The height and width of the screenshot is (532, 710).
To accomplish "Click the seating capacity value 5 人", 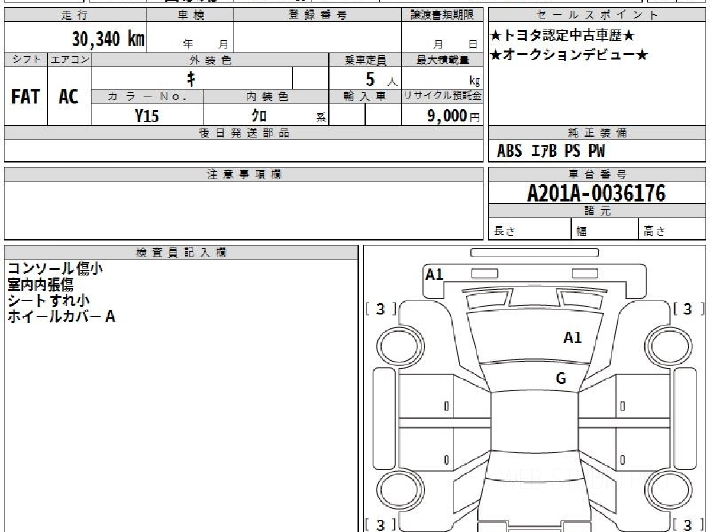I will coord(381,78).
